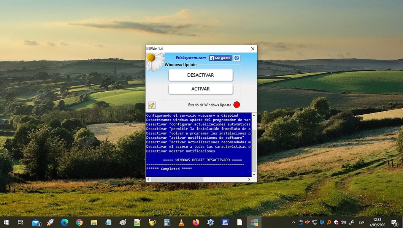The height and width of the screenshot is (228, 403).
Task: Open the Ericksystem.com link
Action: tap(190, 58)
